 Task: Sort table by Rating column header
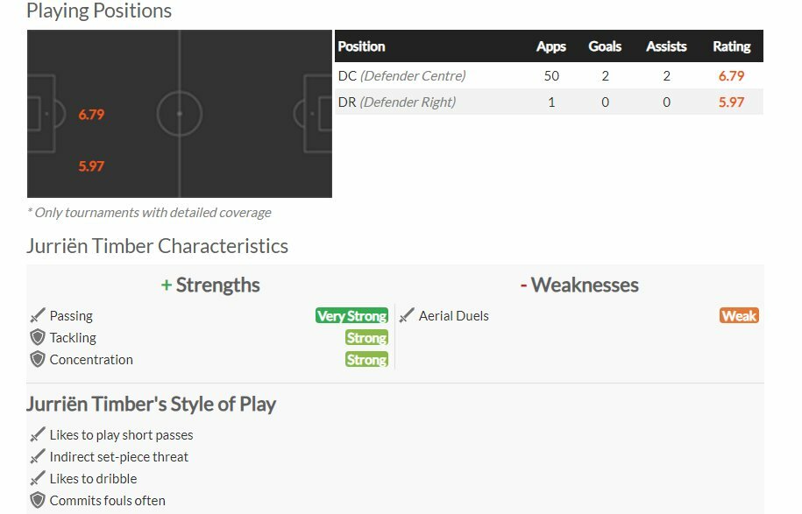pyautogui.click(x=731, y=46)
